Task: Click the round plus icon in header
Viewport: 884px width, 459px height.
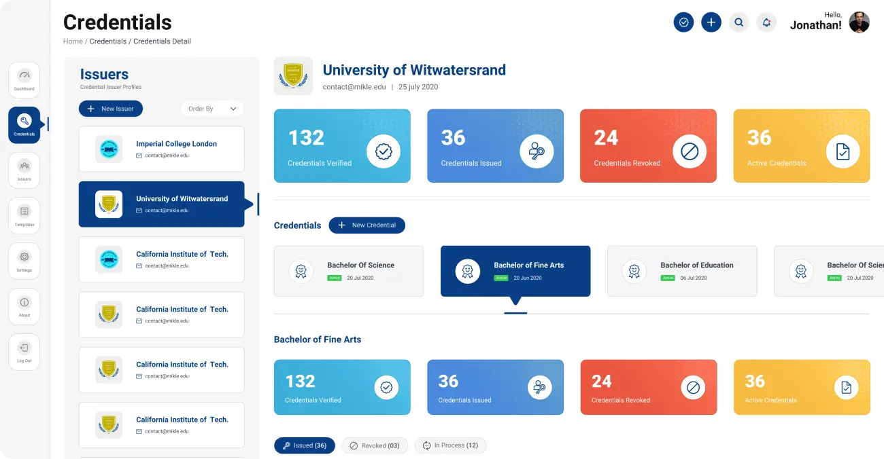Action: point(711,22)
